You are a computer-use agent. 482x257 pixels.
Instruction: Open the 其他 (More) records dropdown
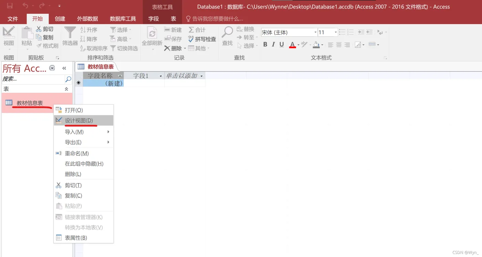pyautogui.click(x=199, y=48)
